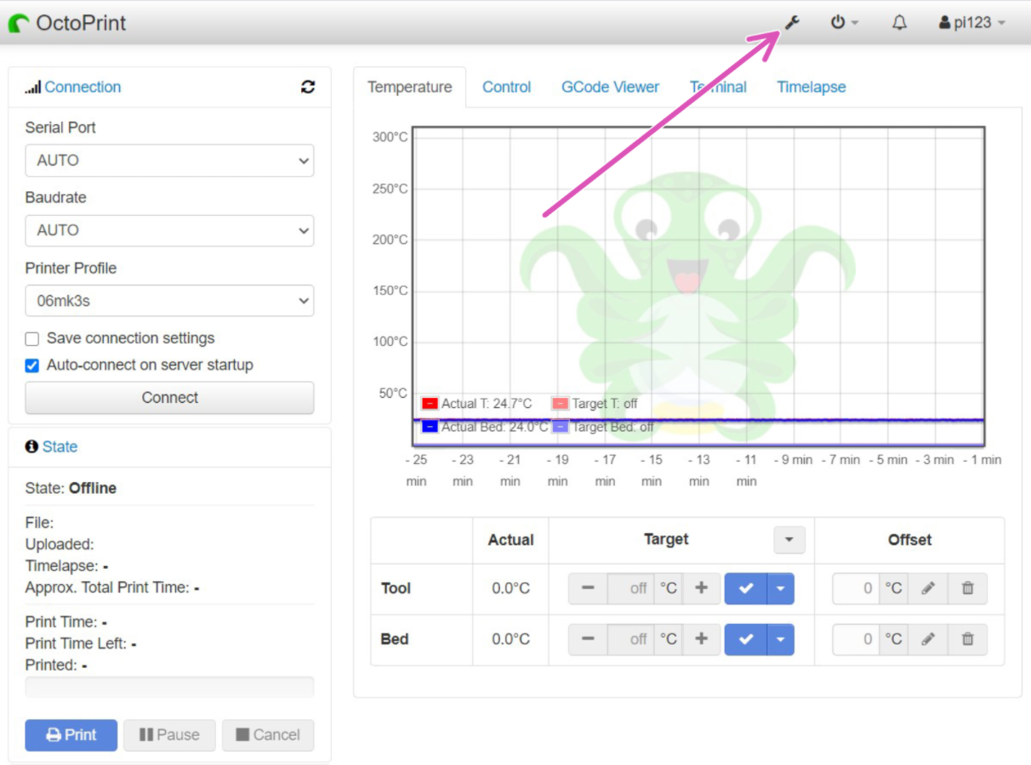Edit the Tool offset
The image size is (1031, 765).
point(928,588)
